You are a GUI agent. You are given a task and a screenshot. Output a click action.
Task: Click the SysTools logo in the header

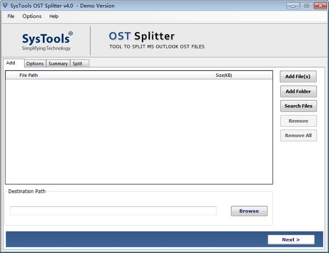click(x=47, y=41)
